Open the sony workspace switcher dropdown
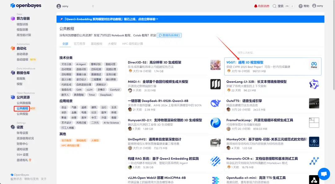Image resolution: width=335 pixels, height=184 pixels. coord(75,6)
